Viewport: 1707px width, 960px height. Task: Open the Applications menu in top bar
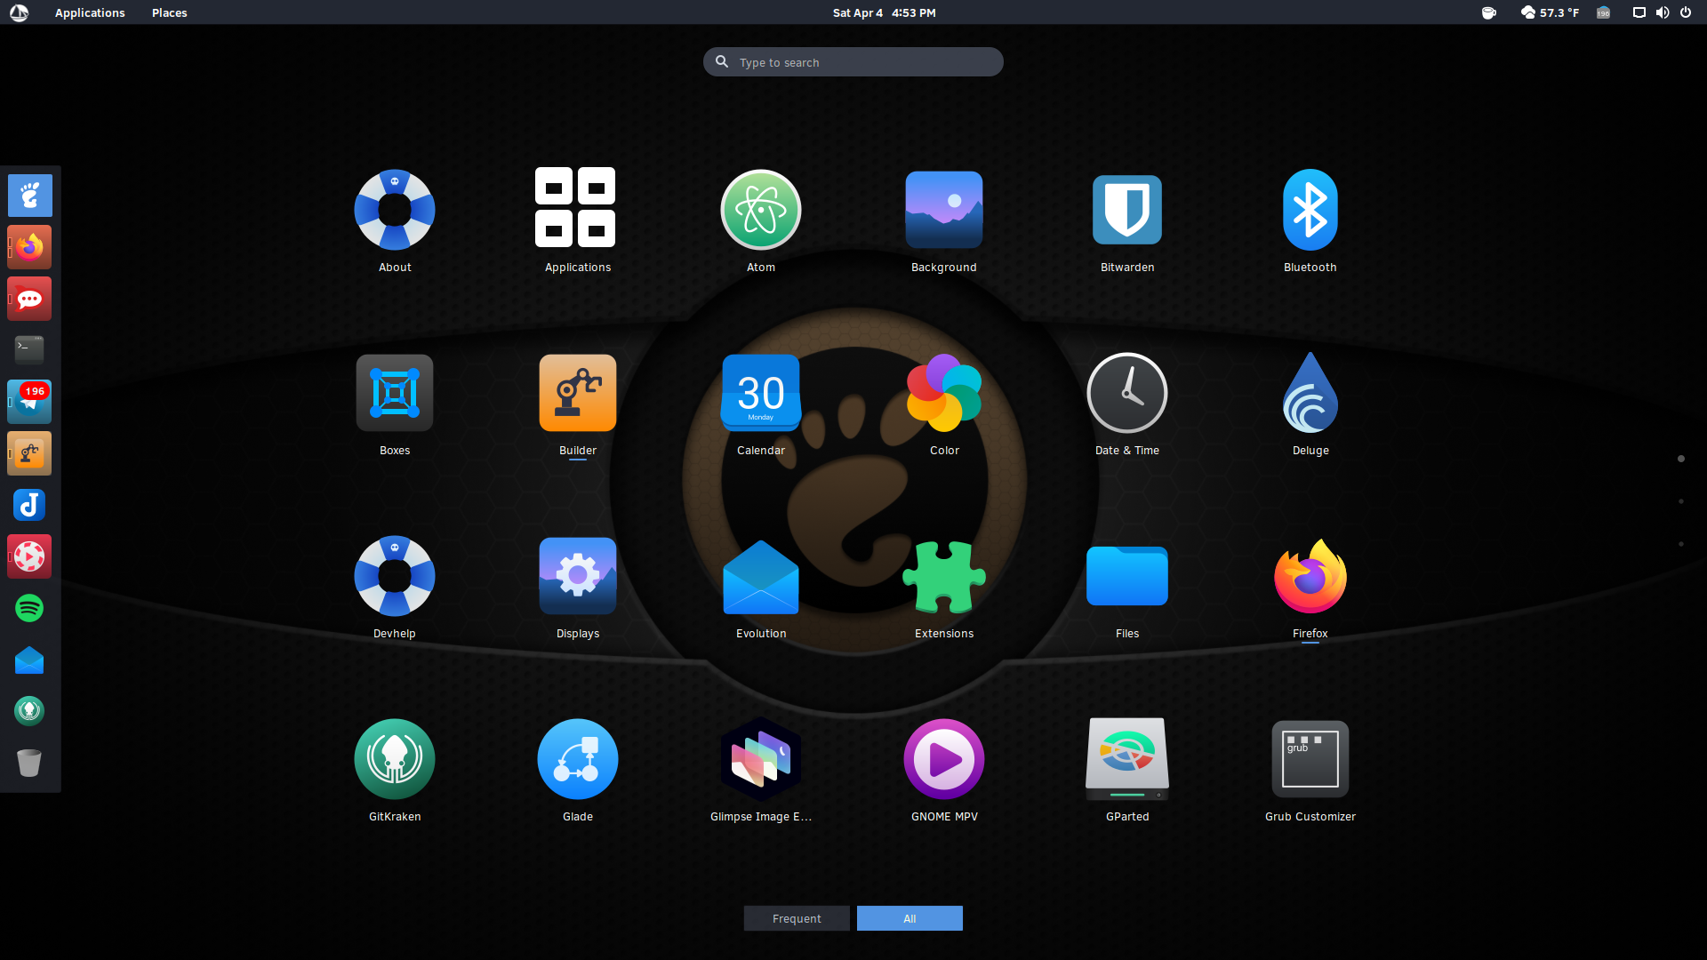(90, 12)
